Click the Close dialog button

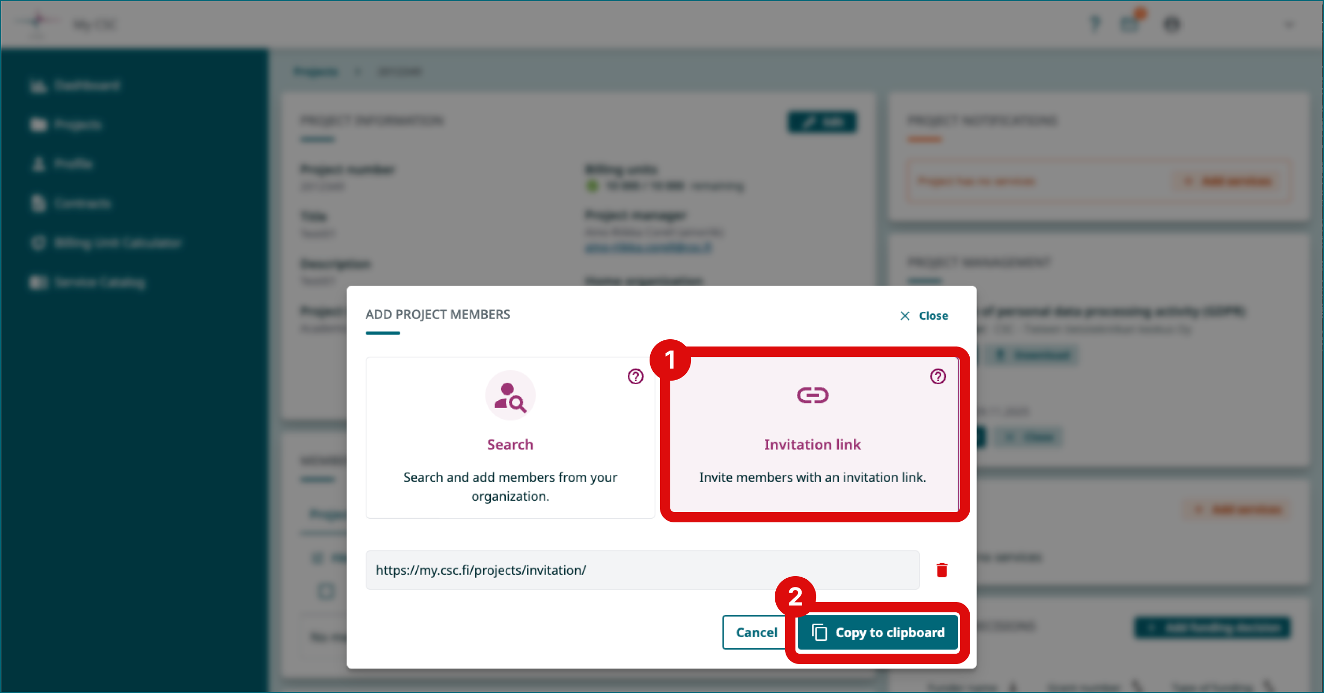pyautogui.click(x=923, y=315)
